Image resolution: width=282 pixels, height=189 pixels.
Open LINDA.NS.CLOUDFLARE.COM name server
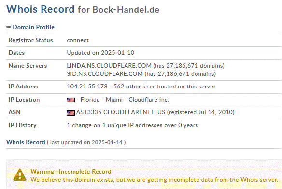[109, 66]
